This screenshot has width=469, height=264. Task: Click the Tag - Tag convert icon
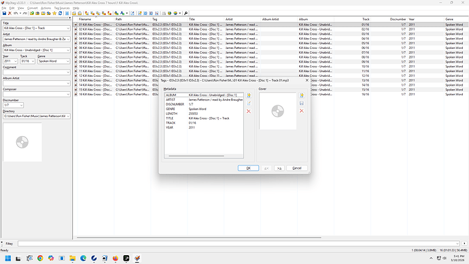[x=109, y=13]
